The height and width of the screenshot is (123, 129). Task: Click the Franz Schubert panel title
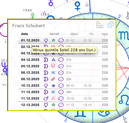click(x=29, y=25)
